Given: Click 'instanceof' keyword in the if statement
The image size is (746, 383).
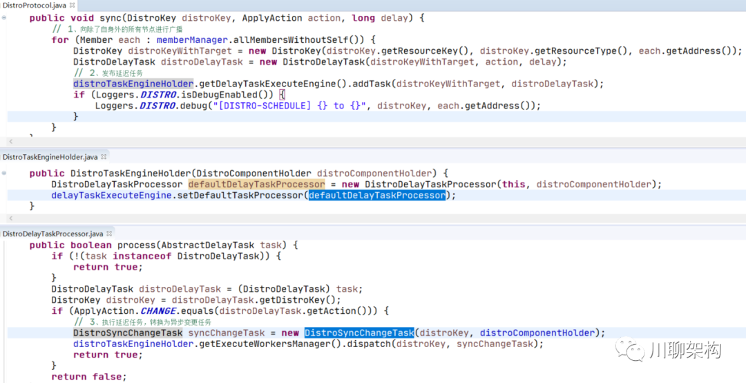Looking at the screenshot, I should (142, 256).
